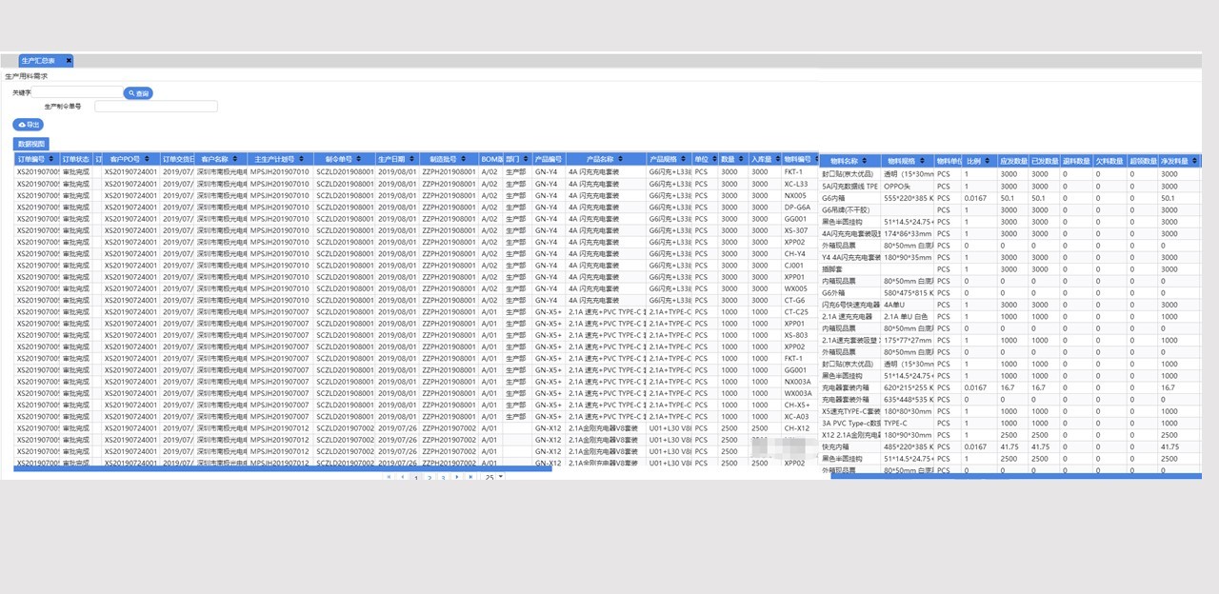Focus the 关键字 keyword input field
The image size is (1219, 594).
[77, 93]
